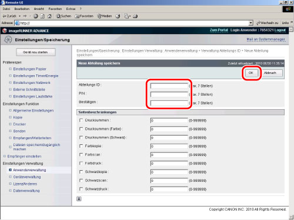This screenshot has height=220, width=294.
Task: Open the Ansicht menu
Action: tap(39, 9)
